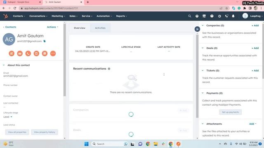
Task: Open the Sales navigation menu
Action: click(x=73, y=16)
